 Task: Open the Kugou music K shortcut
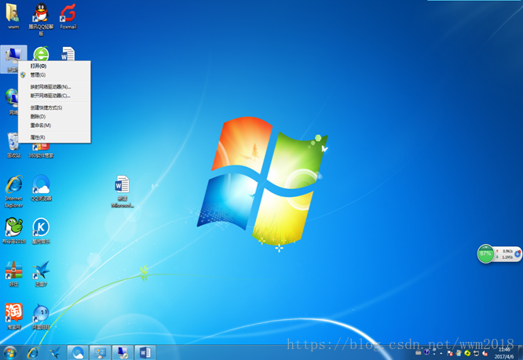click(x=41, y=231)
